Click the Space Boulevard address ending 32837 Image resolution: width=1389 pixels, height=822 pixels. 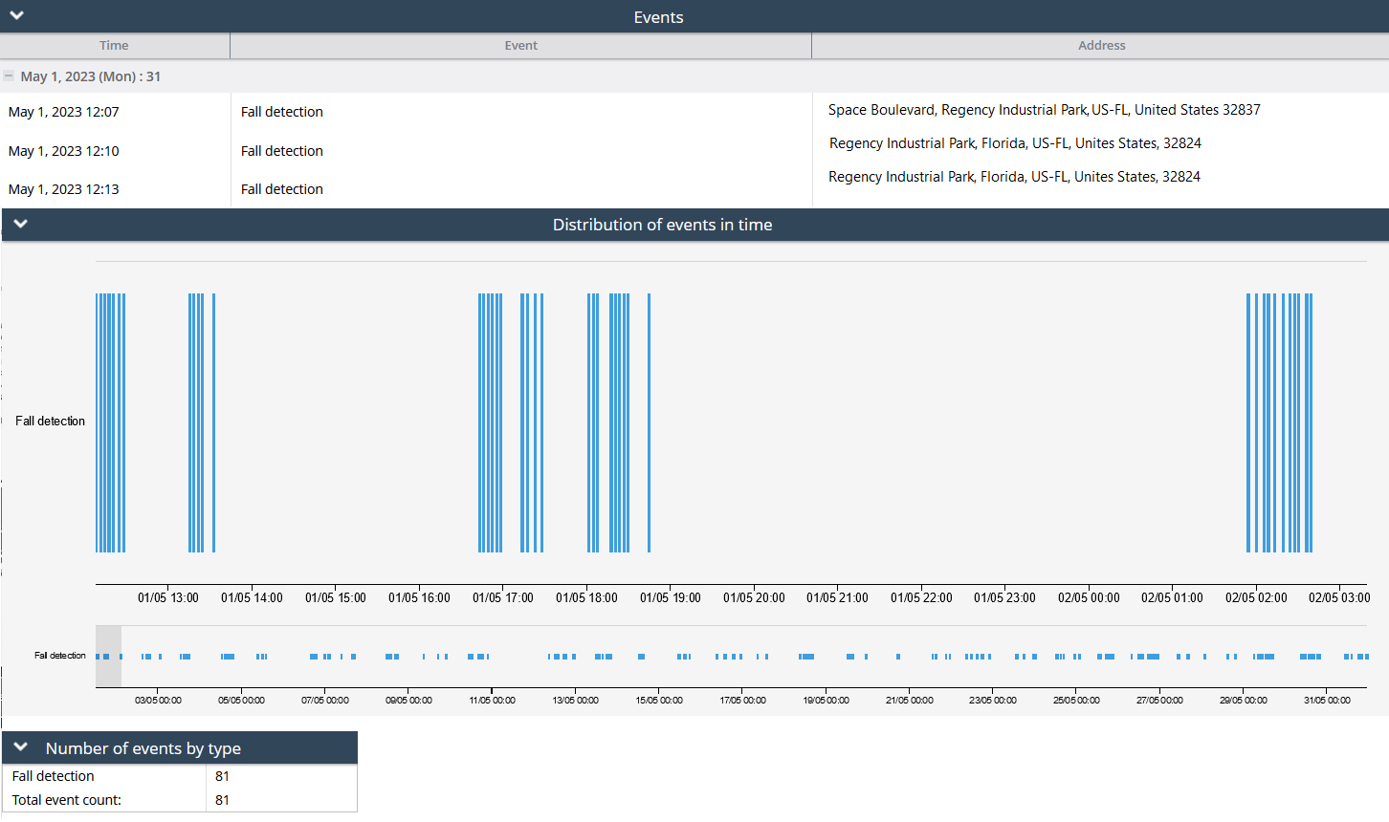point(1045,110)
